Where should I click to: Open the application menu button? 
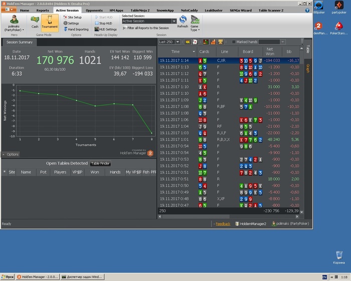(x=9, y=10)
